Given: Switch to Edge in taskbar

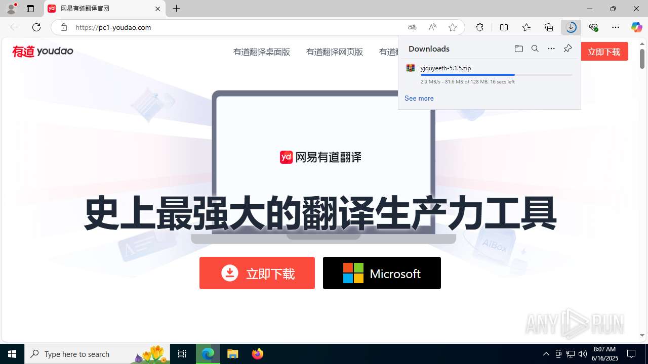Looking at the screenshot, I should point(208,354).
